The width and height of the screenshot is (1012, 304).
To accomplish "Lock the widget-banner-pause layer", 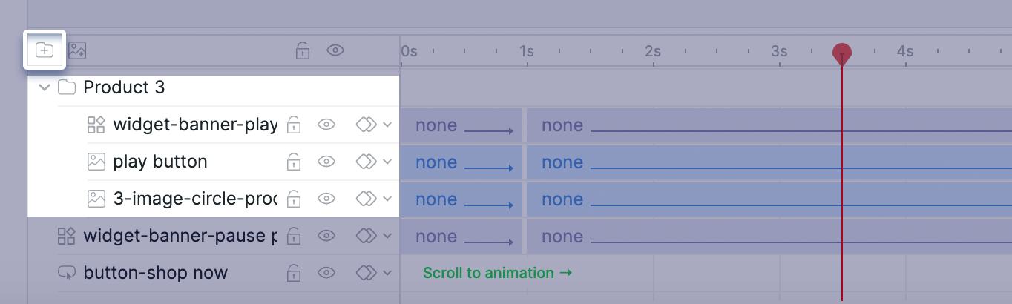I will click(294, 236).
